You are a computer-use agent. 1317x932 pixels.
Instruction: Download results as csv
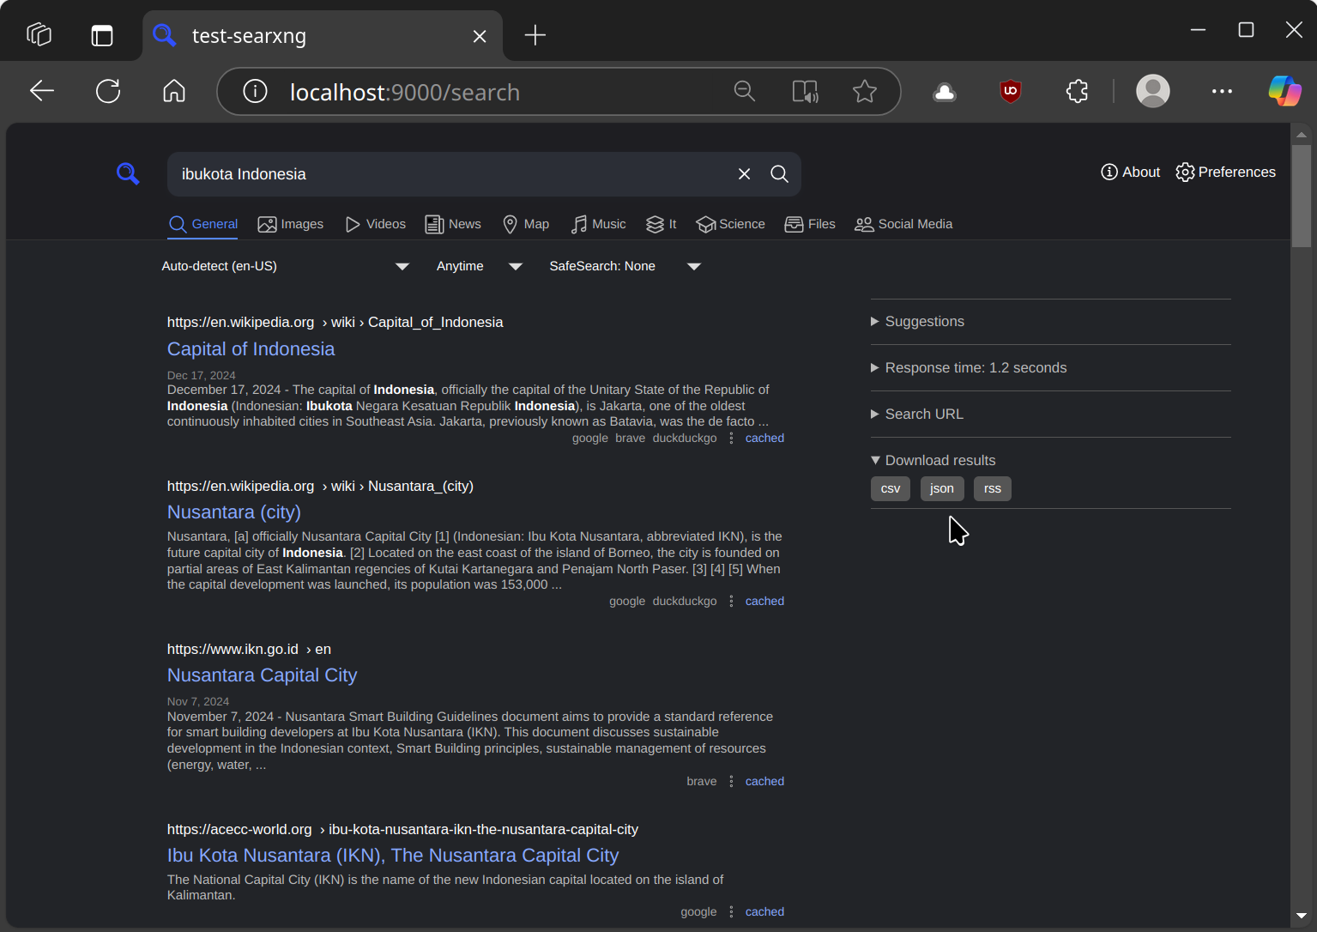coord(891,489)
